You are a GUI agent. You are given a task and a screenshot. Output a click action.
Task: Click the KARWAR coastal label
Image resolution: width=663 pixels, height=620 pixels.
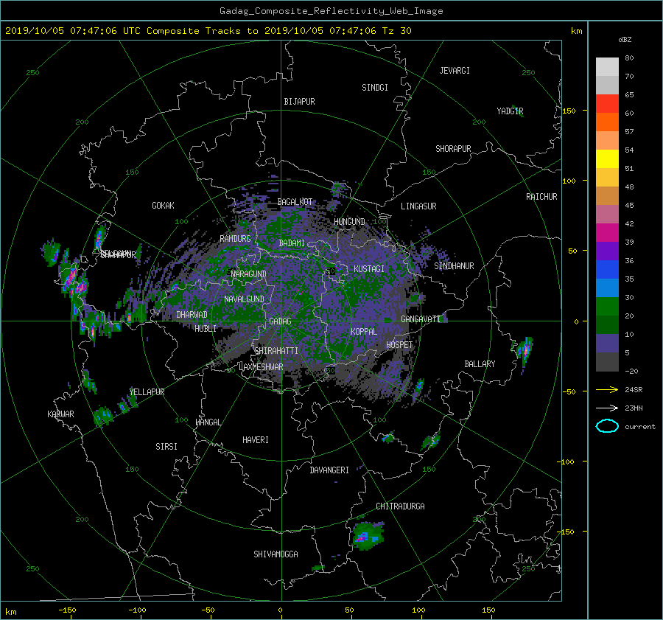(x=60, y=414)
